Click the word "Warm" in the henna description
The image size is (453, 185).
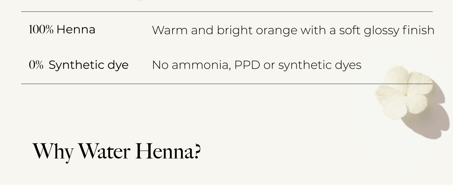(170, 30)
